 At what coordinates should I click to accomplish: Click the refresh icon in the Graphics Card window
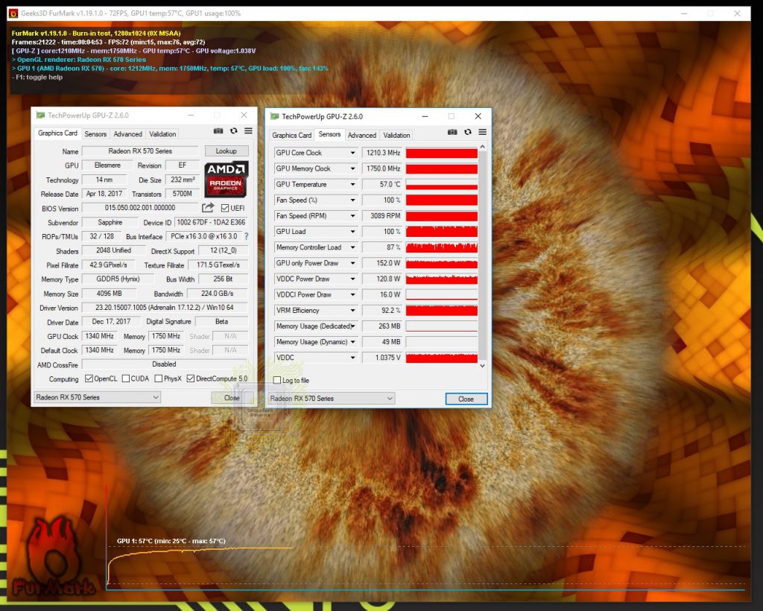(233, 131)
